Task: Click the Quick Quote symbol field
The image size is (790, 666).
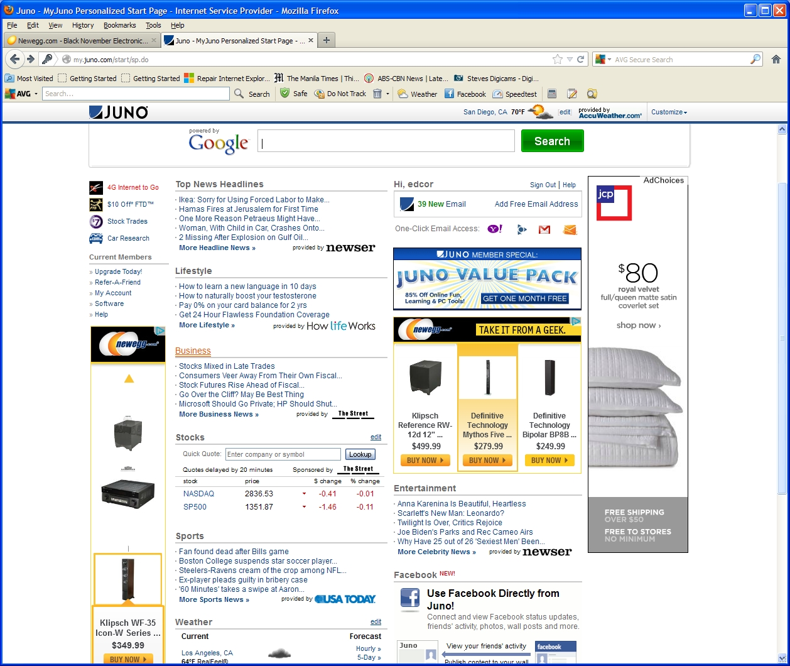Action: [x=283, y=454]
